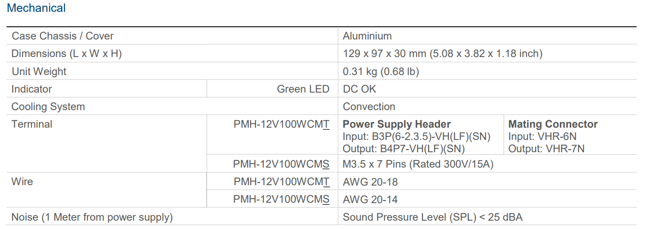The width and height of the screenshot is (648, 229).
Task: Select the DC OK value
Action: [x=359, y=89]
